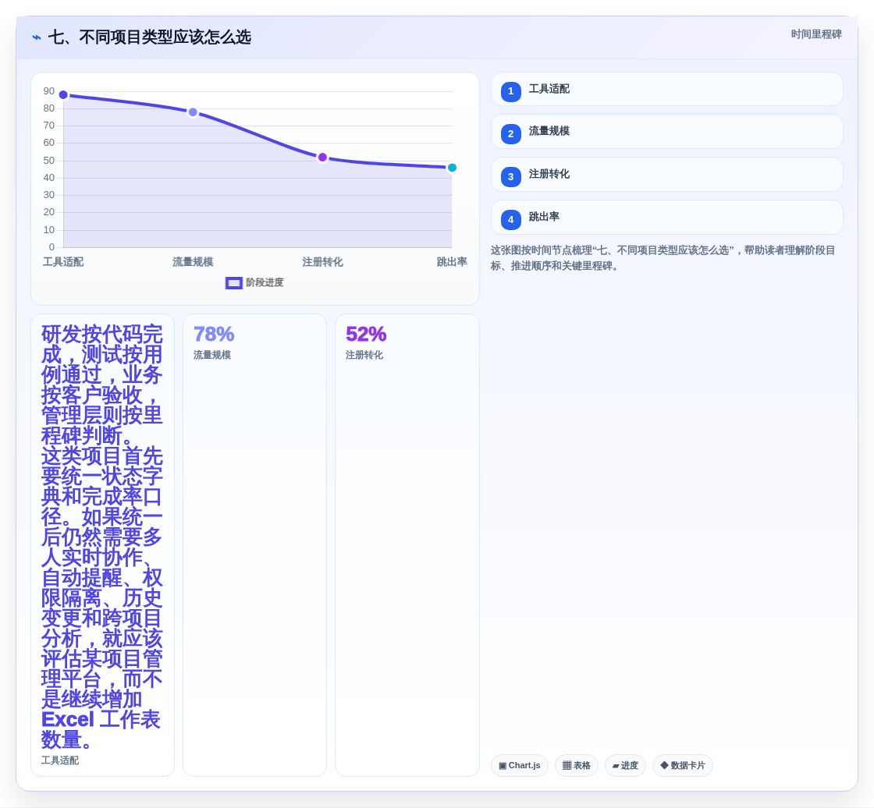Select the 注册转化 step item
The image size is (874, 808).
tap(666, 175)
